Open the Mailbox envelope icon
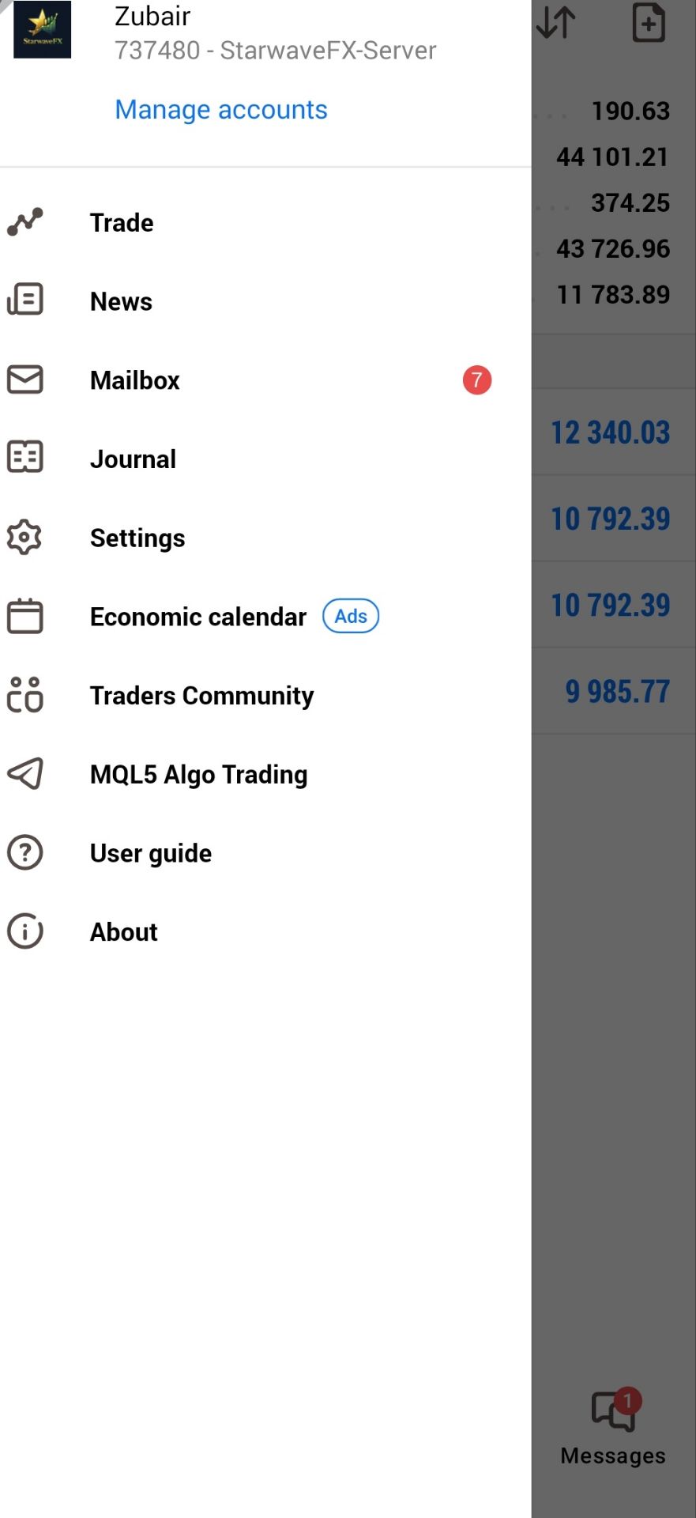The height and width of the screenshot is (1518, 696). 24,379
